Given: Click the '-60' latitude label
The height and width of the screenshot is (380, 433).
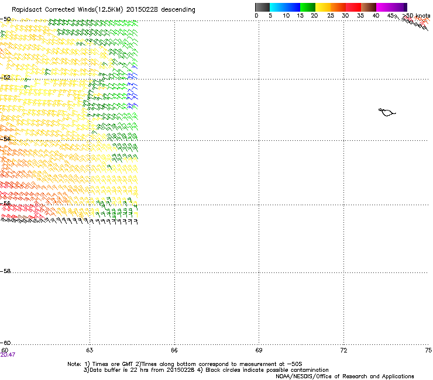Looking at the screenshot, I should point(5,343).
